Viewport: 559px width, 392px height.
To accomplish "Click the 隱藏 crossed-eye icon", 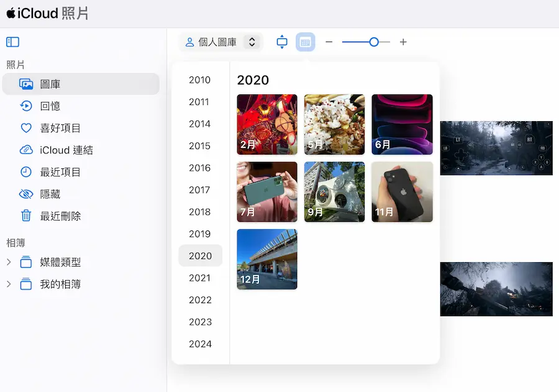I will pos(26,194).
